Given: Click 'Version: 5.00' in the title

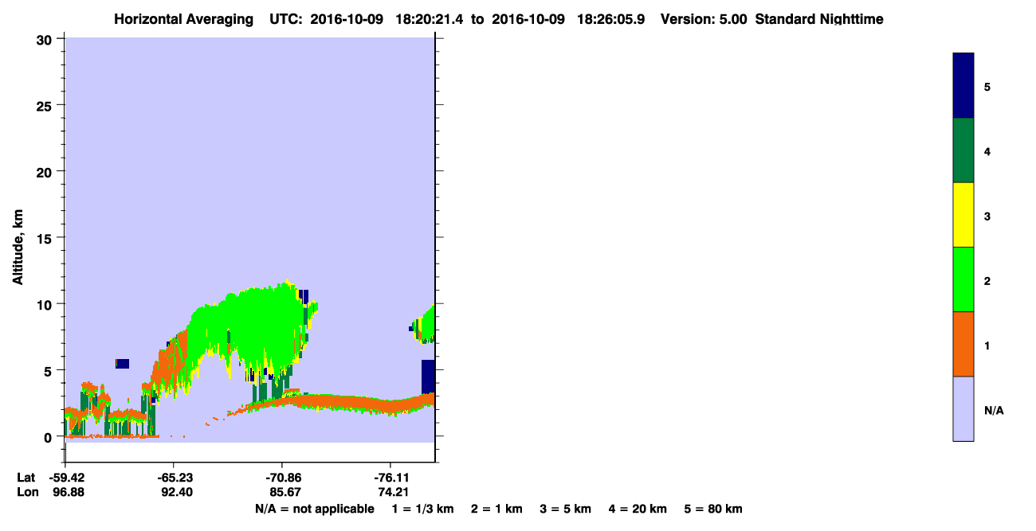Looking at the screenshot, I should click(x=704, y=19).
